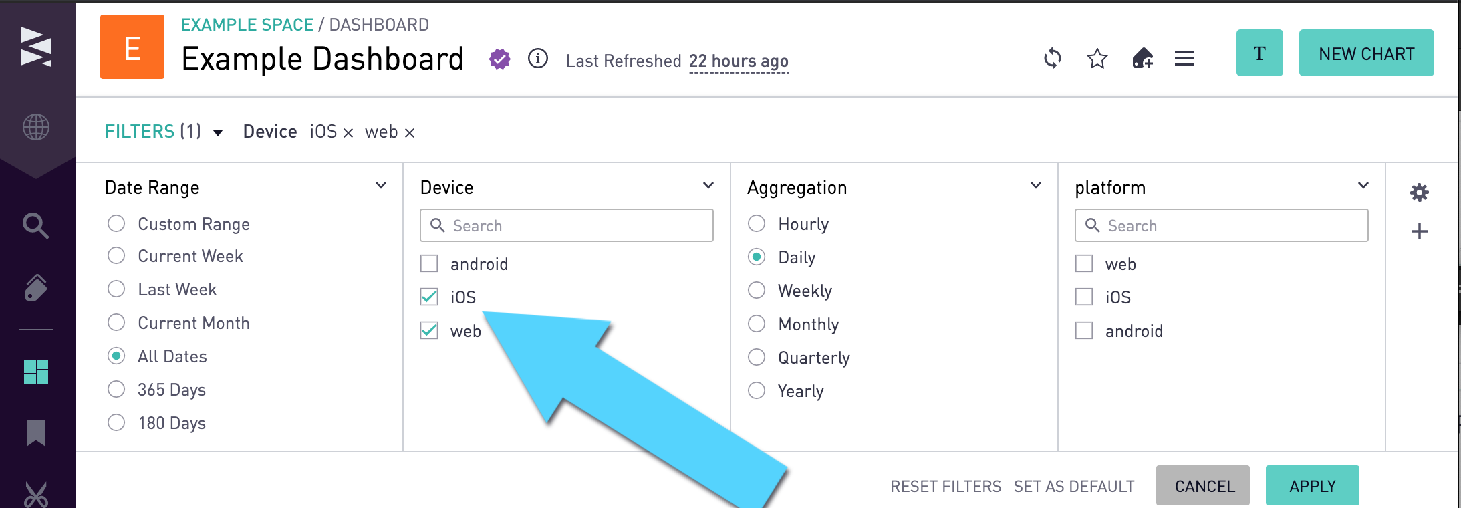The width and height of the screenshot is (1461, 508).
Task: Click the refresh icon near New Chart
Action: click(1051, 59)
